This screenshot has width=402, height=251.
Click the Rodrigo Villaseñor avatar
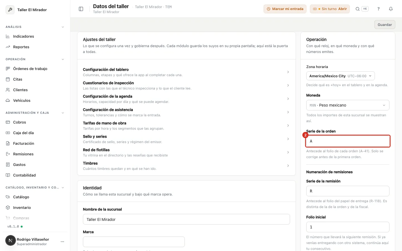[11, 240]
